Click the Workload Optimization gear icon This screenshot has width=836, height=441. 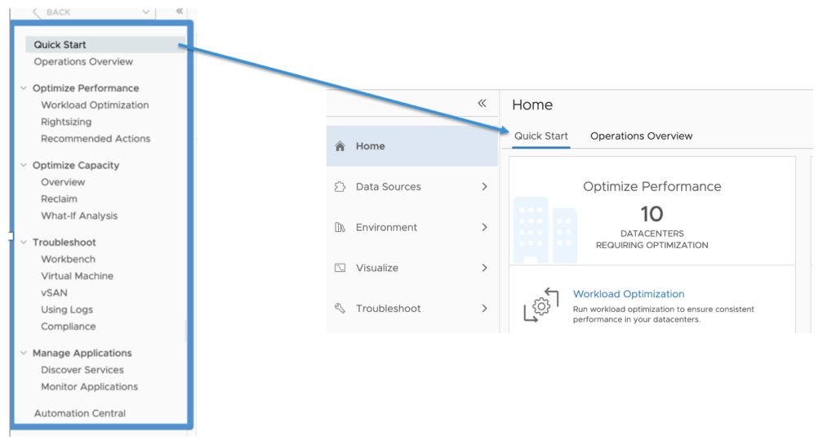[540, 305]
